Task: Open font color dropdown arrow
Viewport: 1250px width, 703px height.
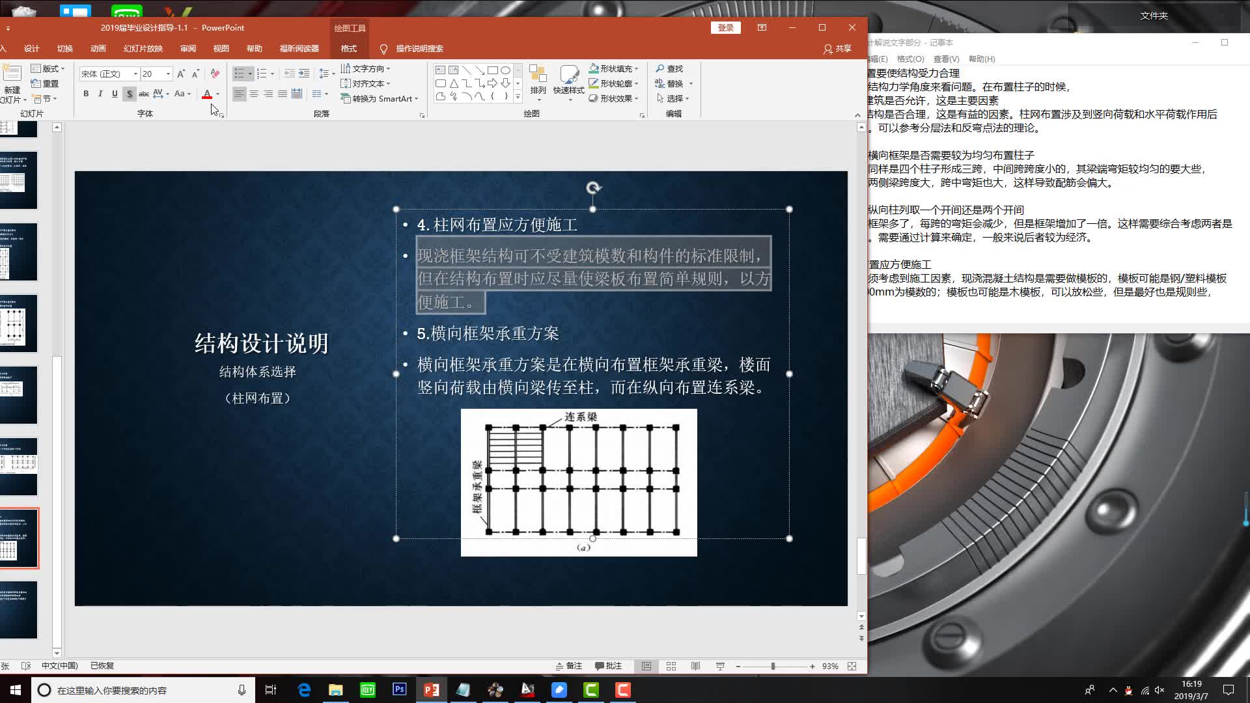Action: click(218, 94)
